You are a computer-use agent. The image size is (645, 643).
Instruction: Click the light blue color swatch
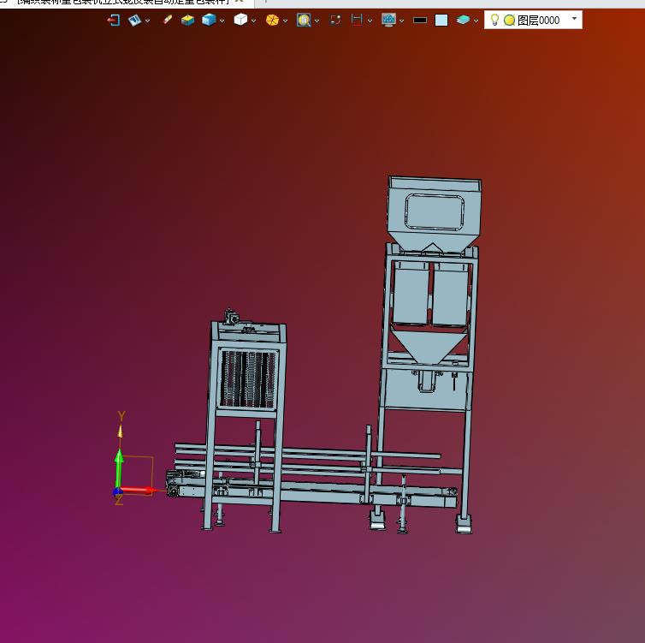click(441, 21)
